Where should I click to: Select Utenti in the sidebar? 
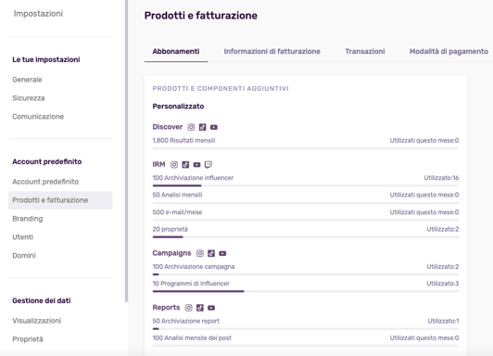(22, 236)
